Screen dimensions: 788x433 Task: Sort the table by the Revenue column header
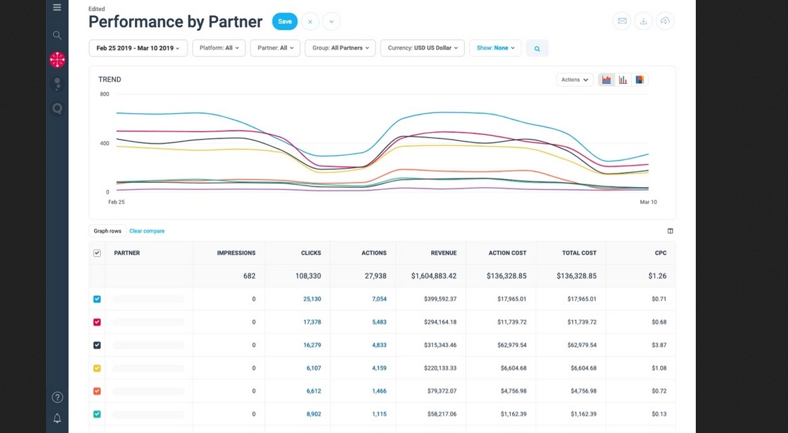[444, 253]
